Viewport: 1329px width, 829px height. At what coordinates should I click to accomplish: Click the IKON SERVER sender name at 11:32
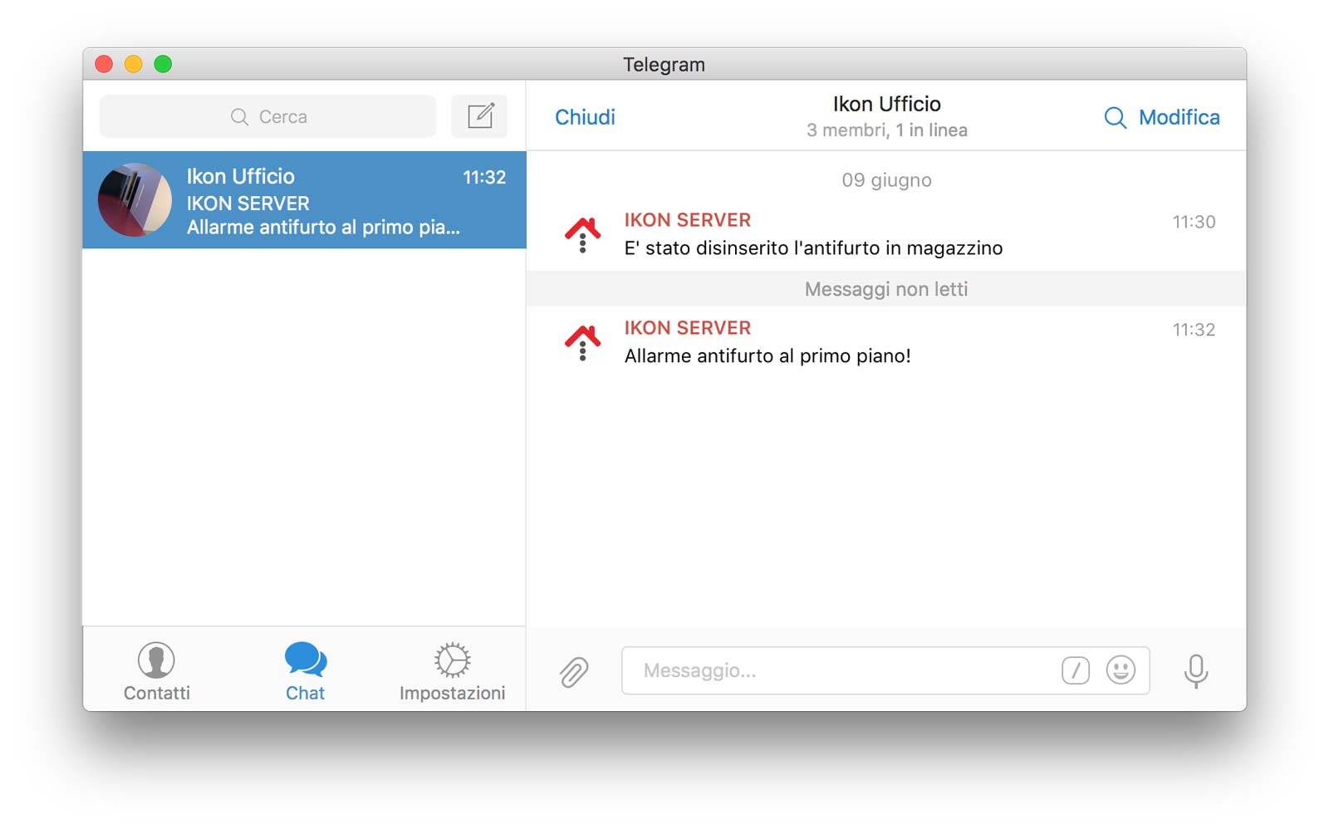click(687, 328)
